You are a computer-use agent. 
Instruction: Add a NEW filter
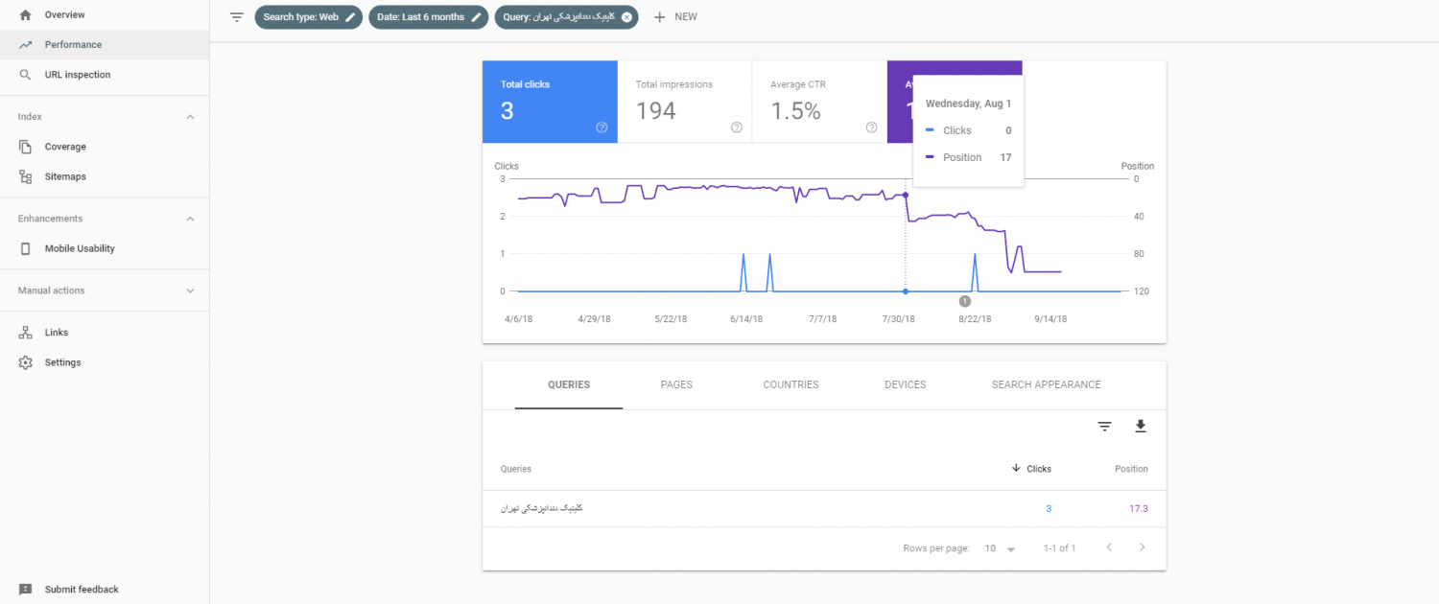[x=675, y=17]
